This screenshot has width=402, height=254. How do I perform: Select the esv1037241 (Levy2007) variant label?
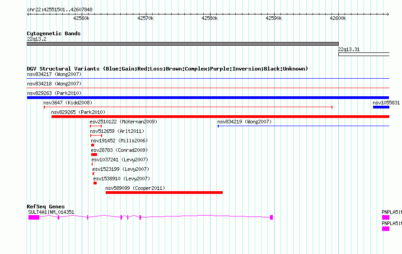120,160
